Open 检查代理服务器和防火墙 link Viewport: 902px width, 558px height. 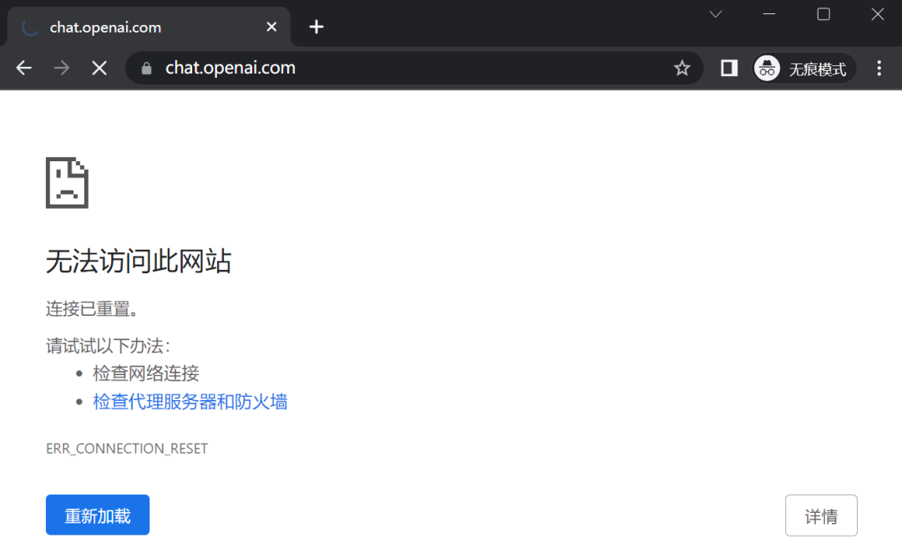[x=190, y=402]
